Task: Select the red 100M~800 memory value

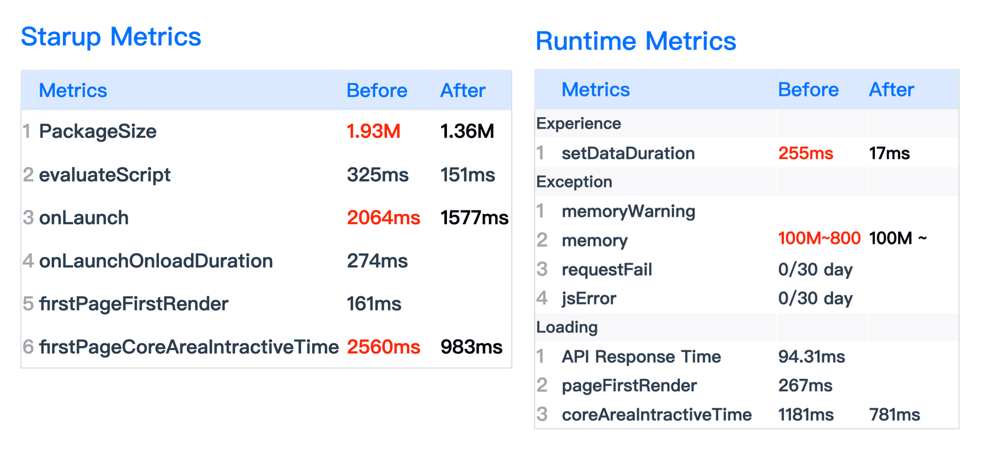Action: click(x=819, y=239)
